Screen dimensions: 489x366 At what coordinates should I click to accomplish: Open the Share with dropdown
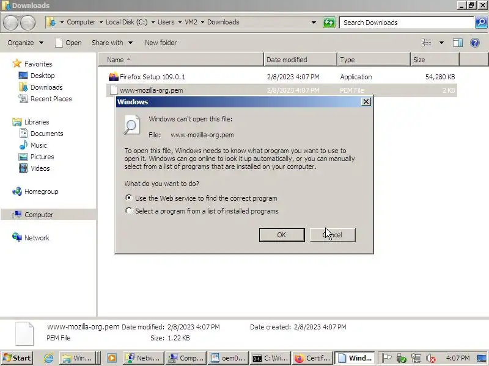point(112,43)
